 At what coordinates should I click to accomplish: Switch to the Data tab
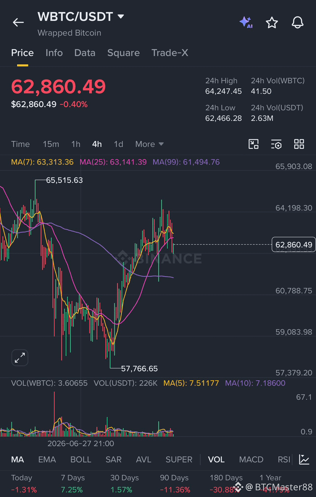(x=85, y=53)
